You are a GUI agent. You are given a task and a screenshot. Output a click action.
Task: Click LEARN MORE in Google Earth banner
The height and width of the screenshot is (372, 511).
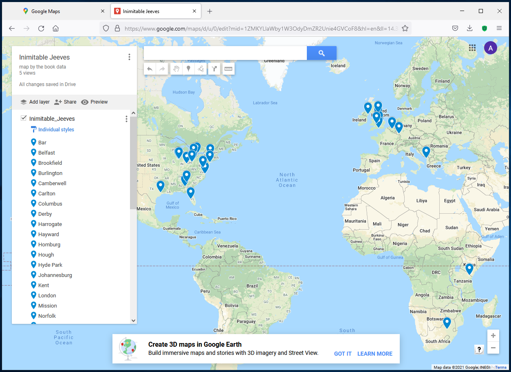(x=375, y=354)
